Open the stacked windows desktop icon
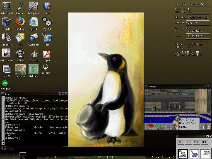Viewport: 212px width, 159px height. point(7,69)
